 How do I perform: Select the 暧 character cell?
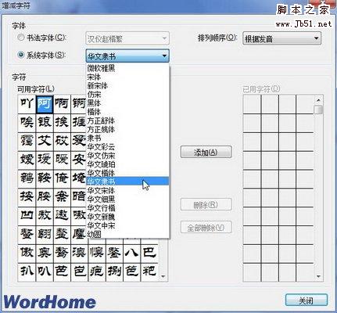pyautogui.click(x=62, y=160)
